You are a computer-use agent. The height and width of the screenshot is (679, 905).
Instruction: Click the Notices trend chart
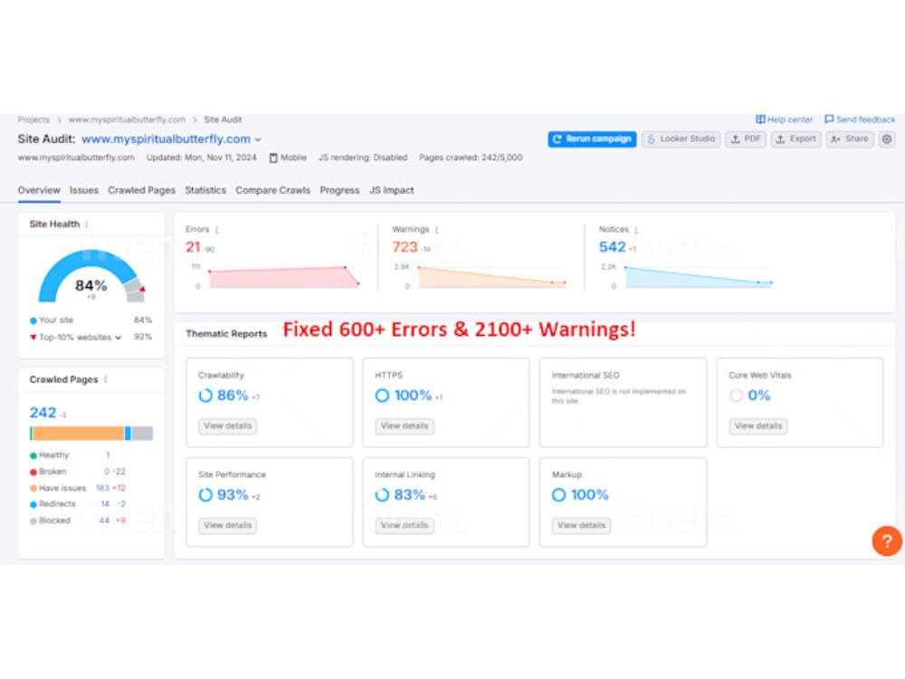click(699, 277)
